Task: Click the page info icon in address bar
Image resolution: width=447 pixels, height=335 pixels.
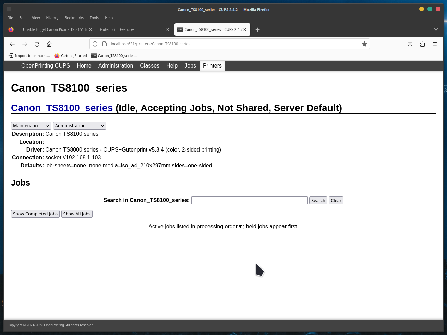Action: [105, 44]
